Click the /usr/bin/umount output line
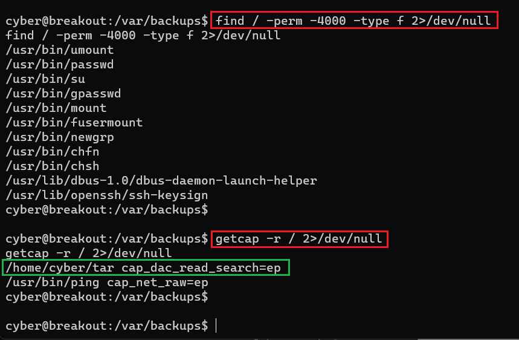The height and width of the screenshot is (340, 519). [59, 50]
